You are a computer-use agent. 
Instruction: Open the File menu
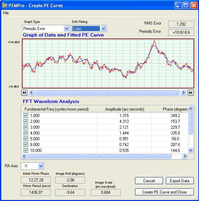(6, 13)
